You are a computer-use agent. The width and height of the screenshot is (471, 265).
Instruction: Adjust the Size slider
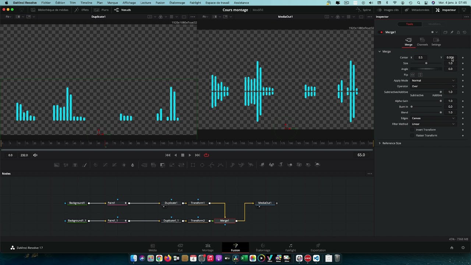426,63
